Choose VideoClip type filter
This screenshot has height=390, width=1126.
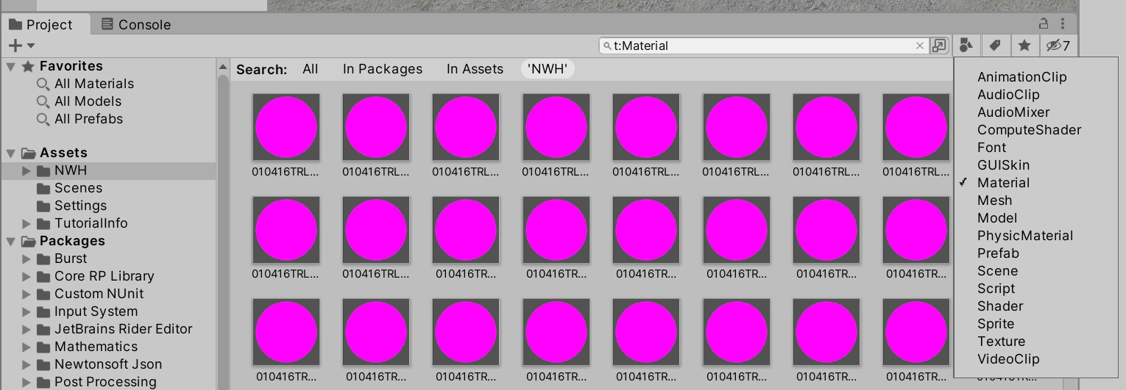(1008, 359)
